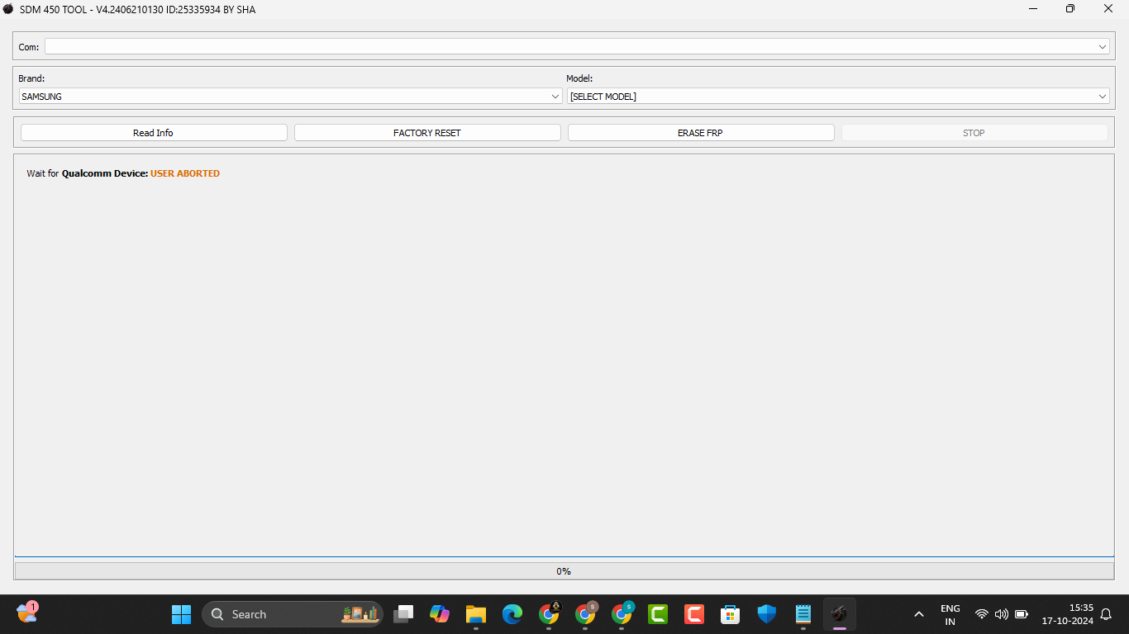This screenshot has height=634, width=1129.
Task: Expand the Model dropdown [SELECT MODEL]
Action: tap(838, 97)
